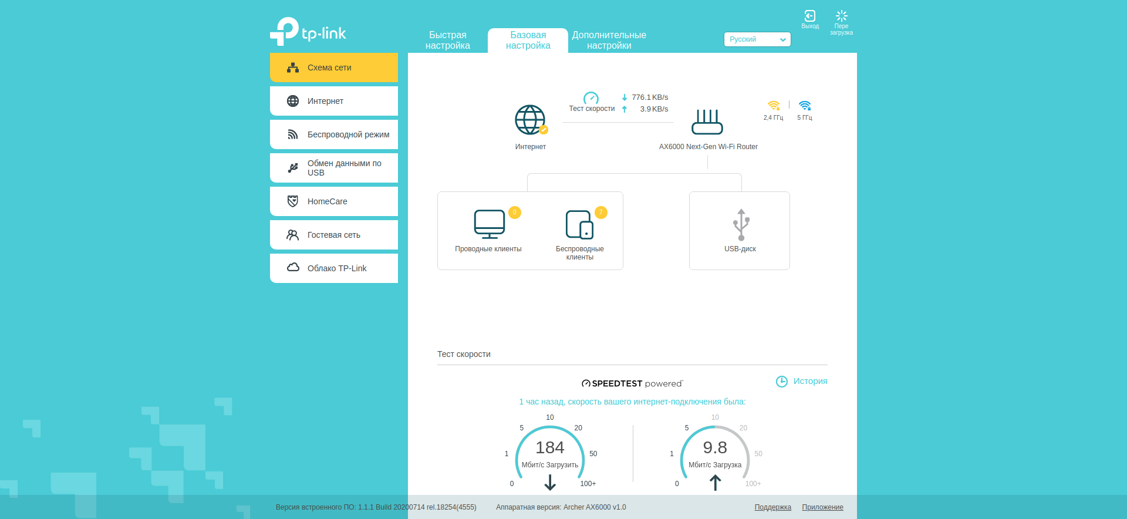Select the AX6000 router icon
Image resolution: width=1127 pixels, height=519 pixels.
point(707,122)
